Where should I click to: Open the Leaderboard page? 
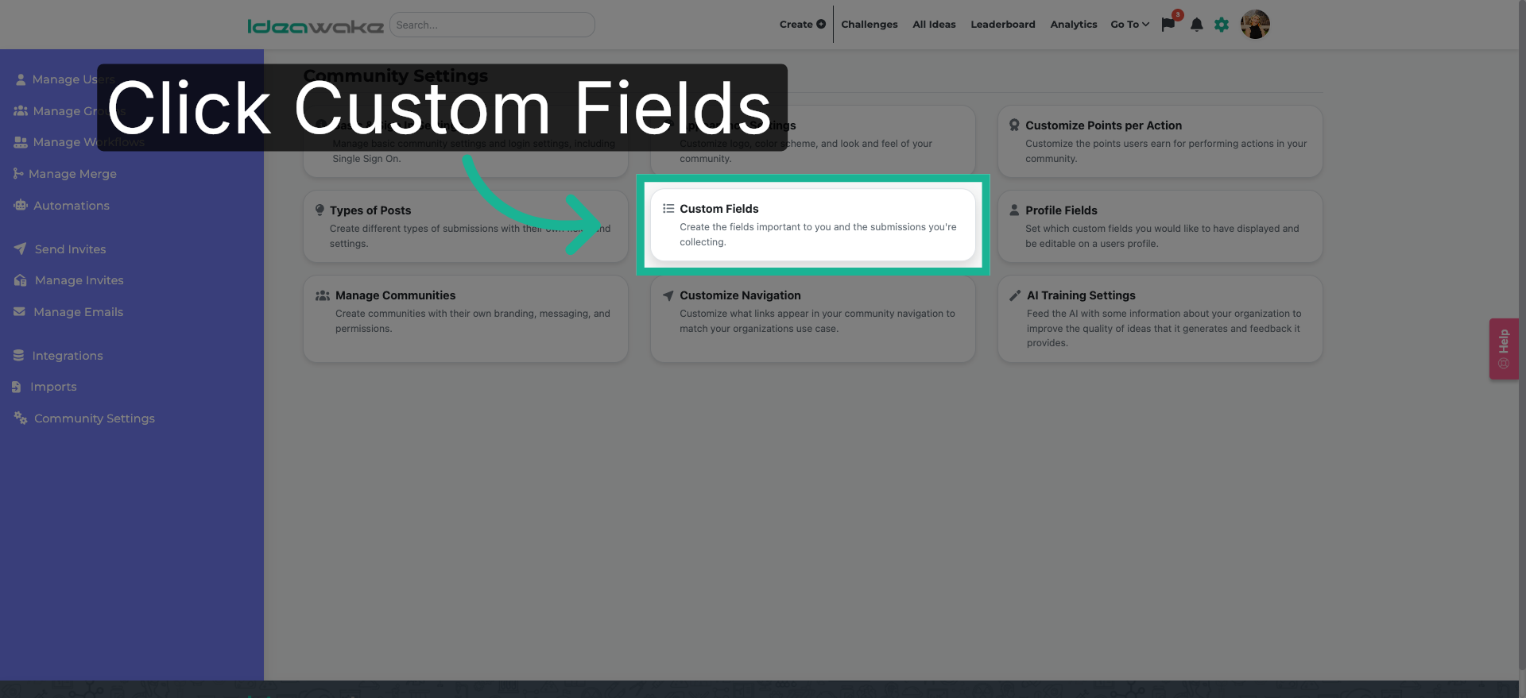pos(1002,25)
